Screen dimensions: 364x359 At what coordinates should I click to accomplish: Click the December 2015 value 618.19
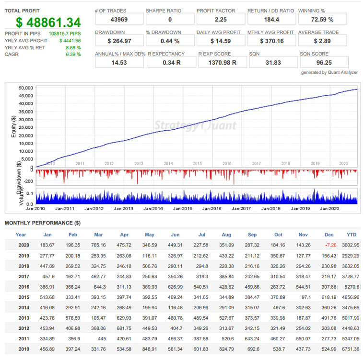pyautogui.click(x=329, y=297)
